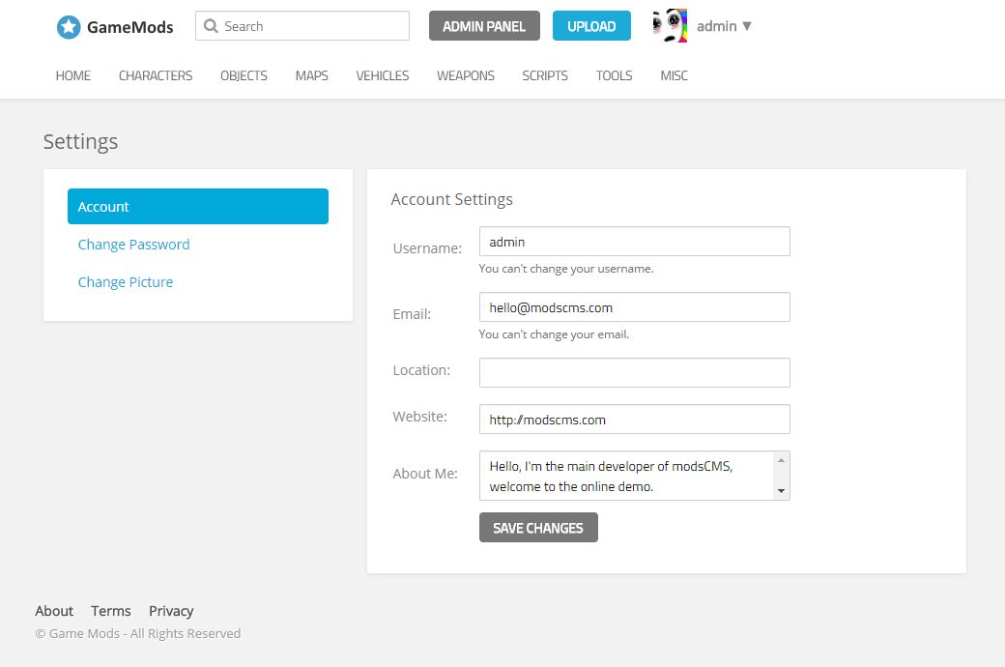Open the Privacy footer link
The width and height of the screenshot is (1005, 667).
171,611
